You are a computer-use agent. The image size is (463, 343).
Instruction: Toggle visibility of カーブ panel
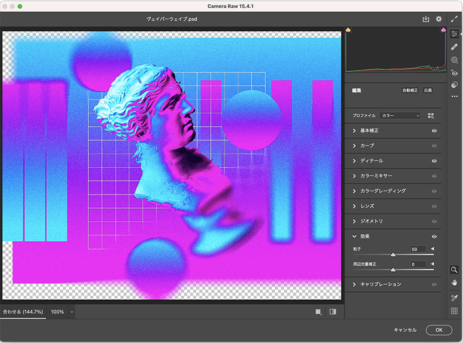pos(434,146)
